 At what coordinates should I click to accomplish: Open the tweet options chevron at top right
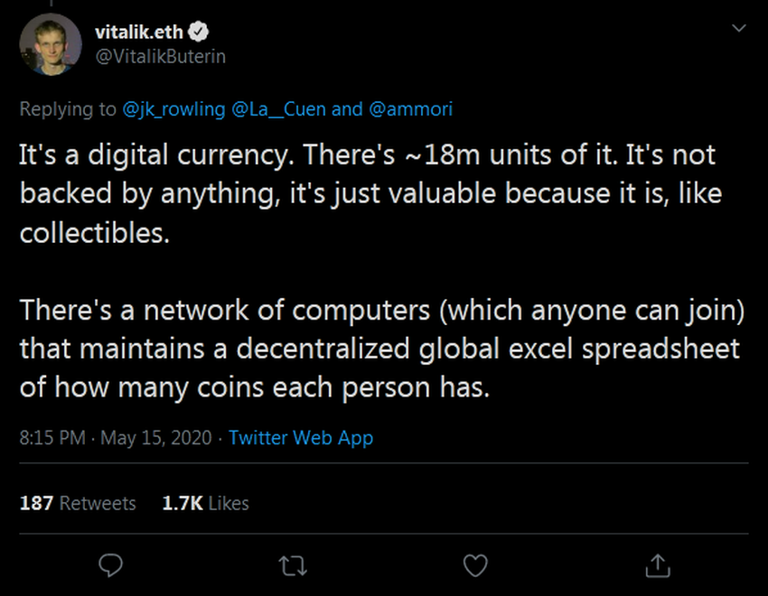pos(741,27)
